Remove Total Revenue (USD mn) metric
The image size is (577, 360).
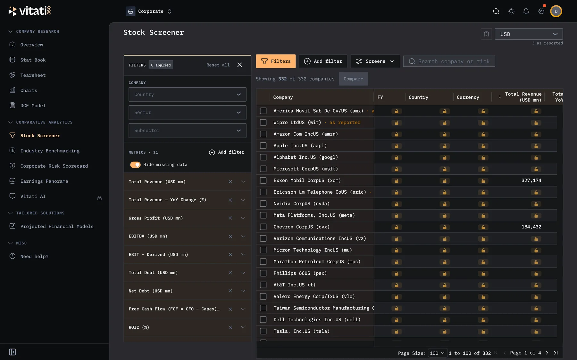pyautogui.click(x=230, y=182)
